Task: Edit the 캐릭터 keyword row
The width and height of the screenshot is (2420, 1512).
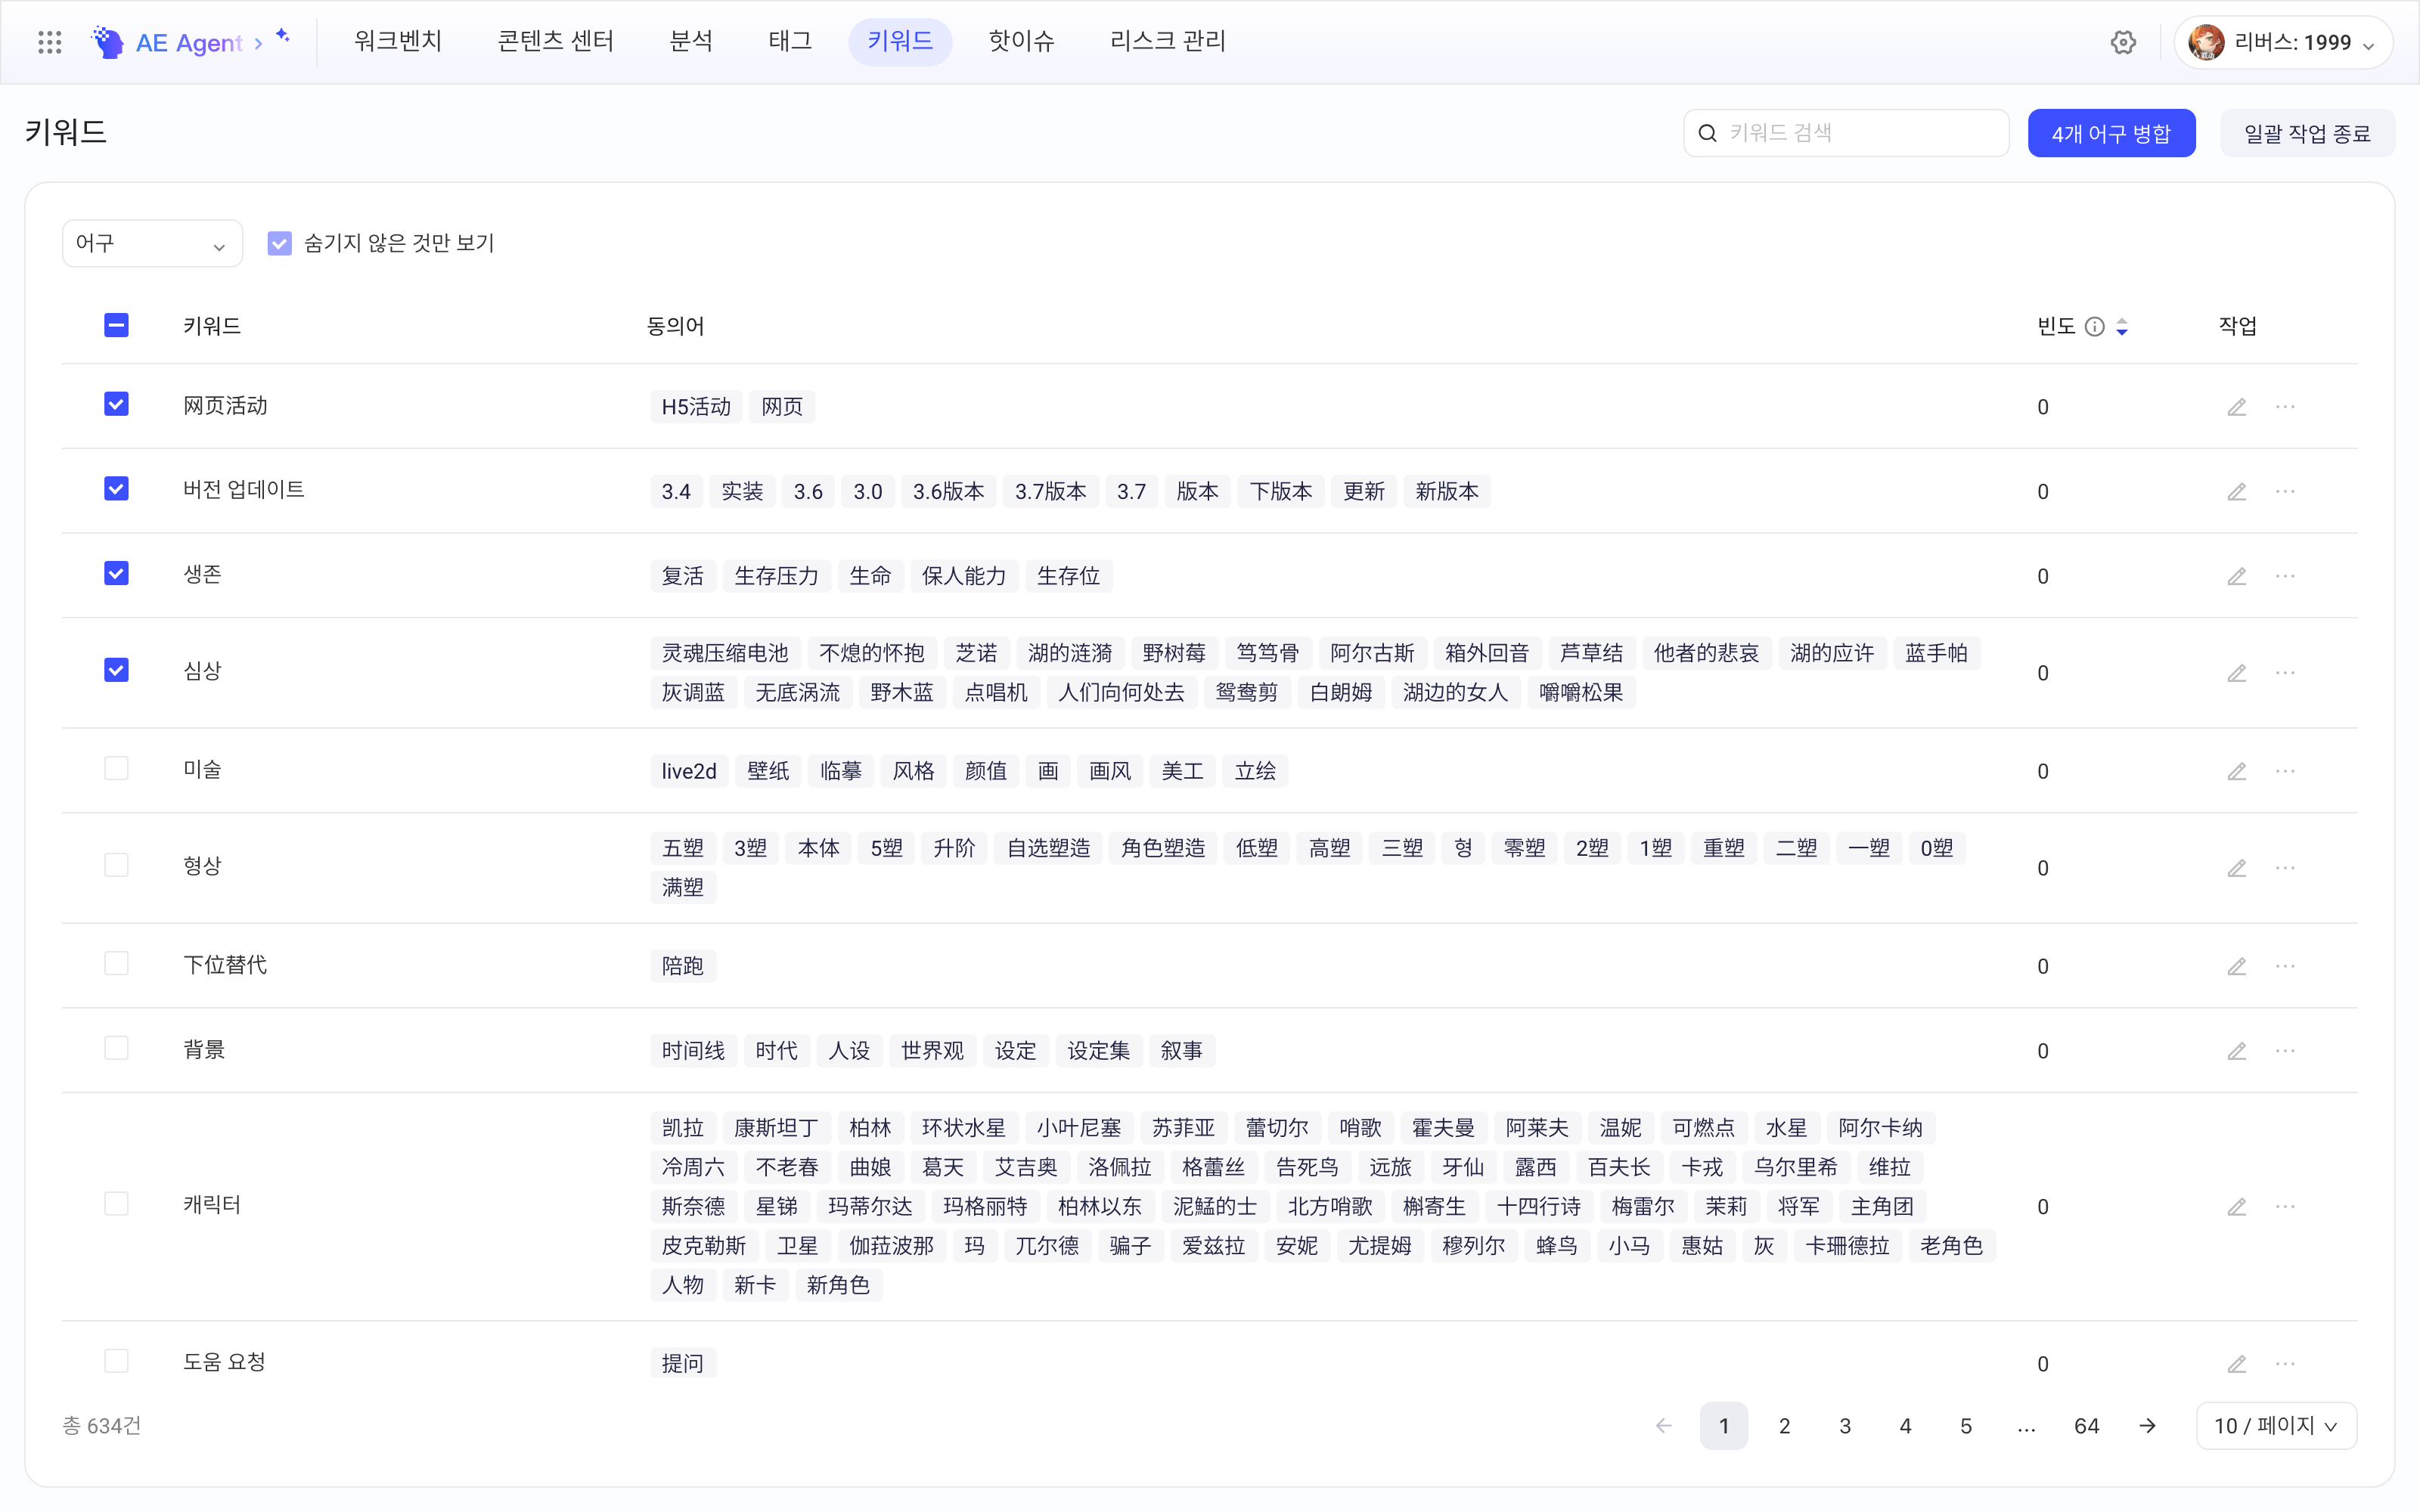Action: pos(2237,1207)
